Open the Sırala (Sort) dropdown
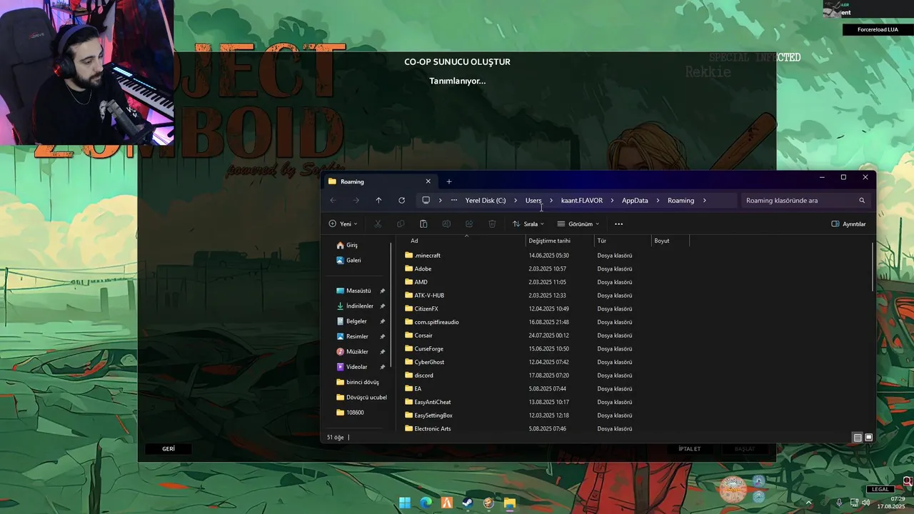This screenshot has width=914, height=514. (x=528, y=224)
